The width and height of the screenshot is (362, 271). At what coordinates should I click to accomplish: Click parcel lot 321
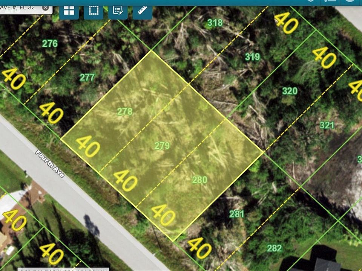coord(327,125)
